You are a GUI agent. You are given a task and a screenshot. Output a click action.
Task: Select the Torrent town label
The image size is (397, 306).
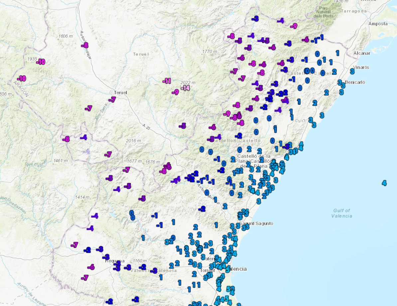[207, 270]
